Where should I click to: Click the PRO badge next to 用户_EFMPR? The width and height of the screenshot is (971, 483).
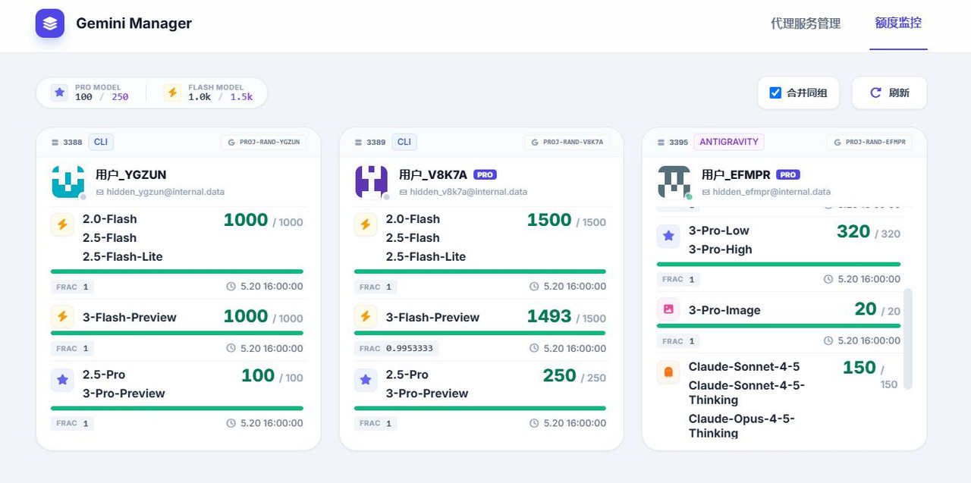point(788,174)
